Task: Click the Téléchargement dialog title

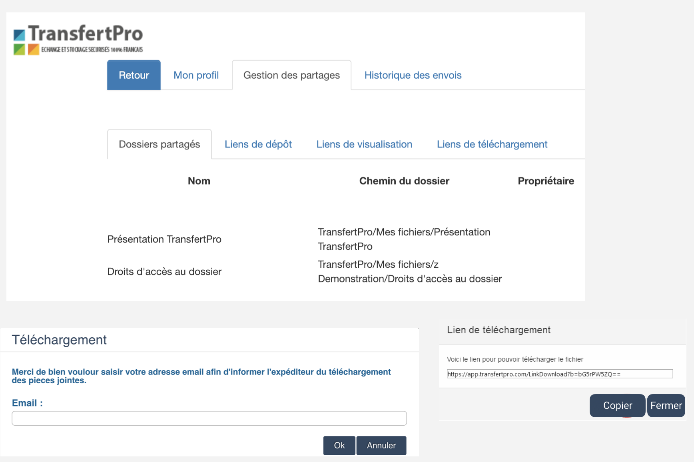Action: [59, 340]
